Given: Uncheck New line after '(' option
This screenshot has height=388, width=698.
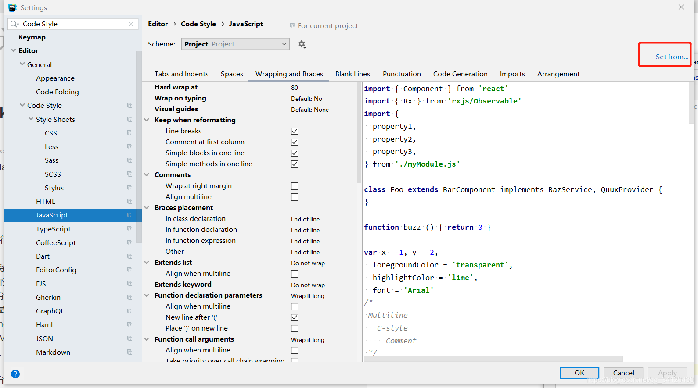Looking at the screenshot, I should 295,317.
